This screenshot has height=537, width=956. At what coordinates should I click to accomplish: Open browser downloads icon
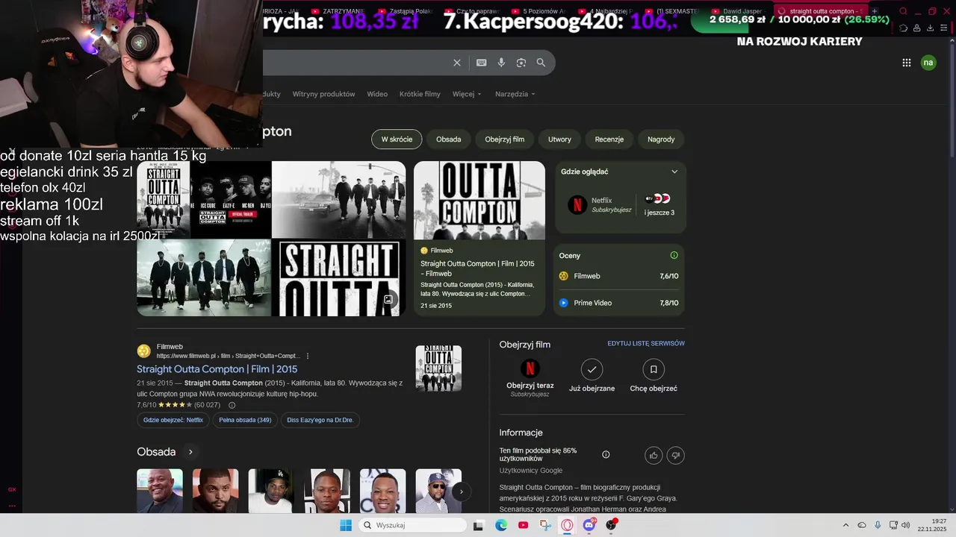pos(931,28)
